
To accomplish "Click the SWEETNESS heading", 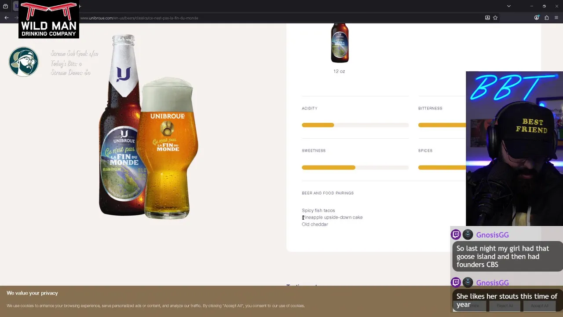I will (x=314, y=151).
